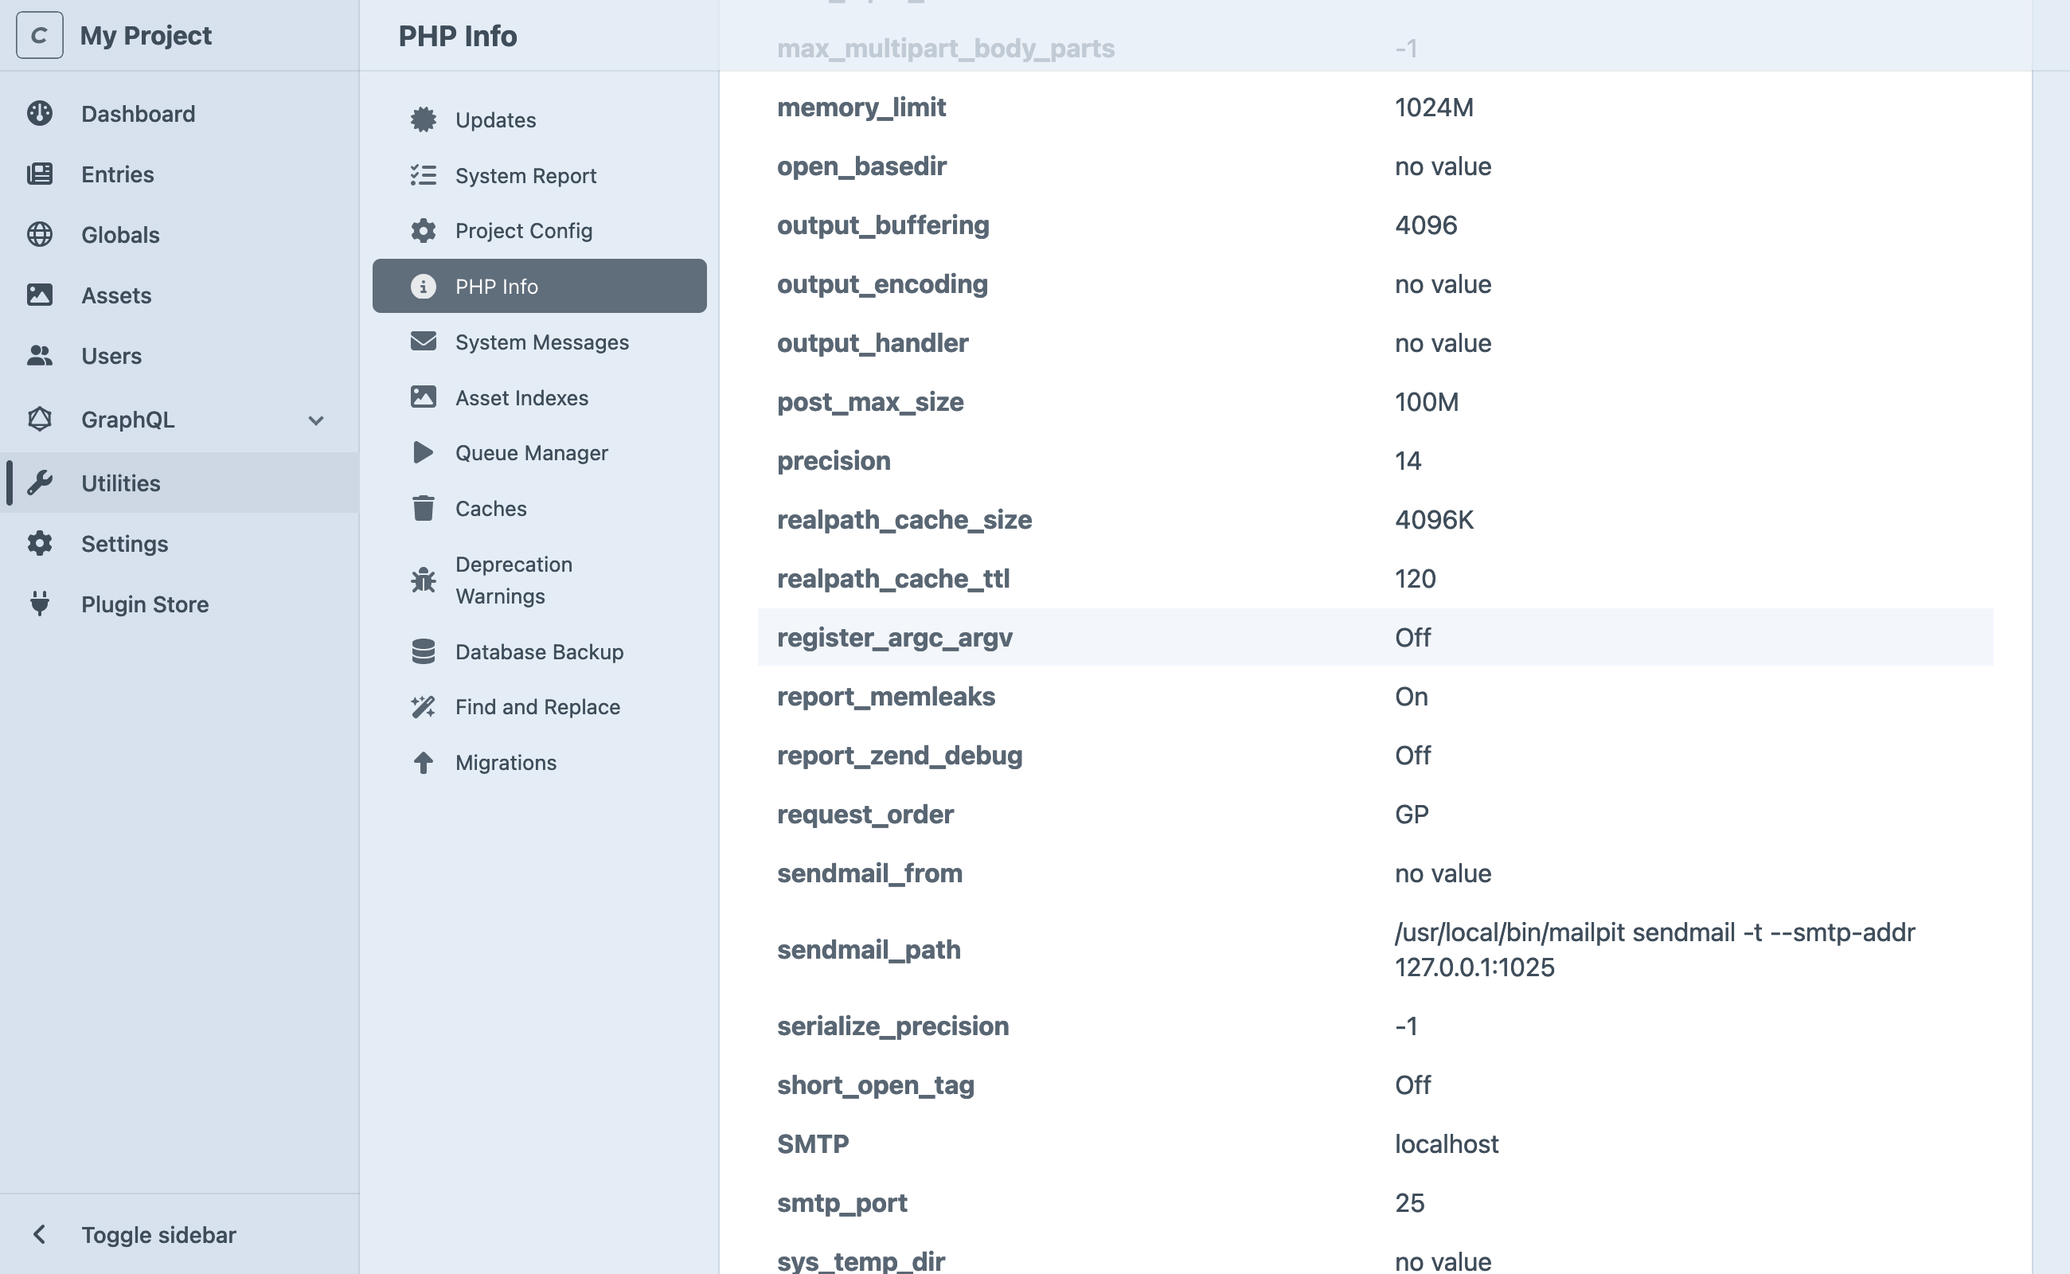Click the PHP Info page heading
The height and width of the screenshot is (1274, 2070).
458,35
